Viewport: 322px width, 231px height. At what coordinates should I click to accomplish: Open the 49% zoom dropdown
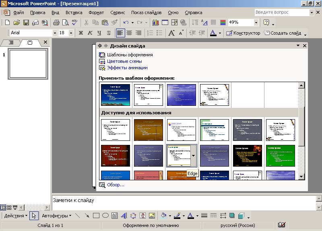[x=256, y=23]
